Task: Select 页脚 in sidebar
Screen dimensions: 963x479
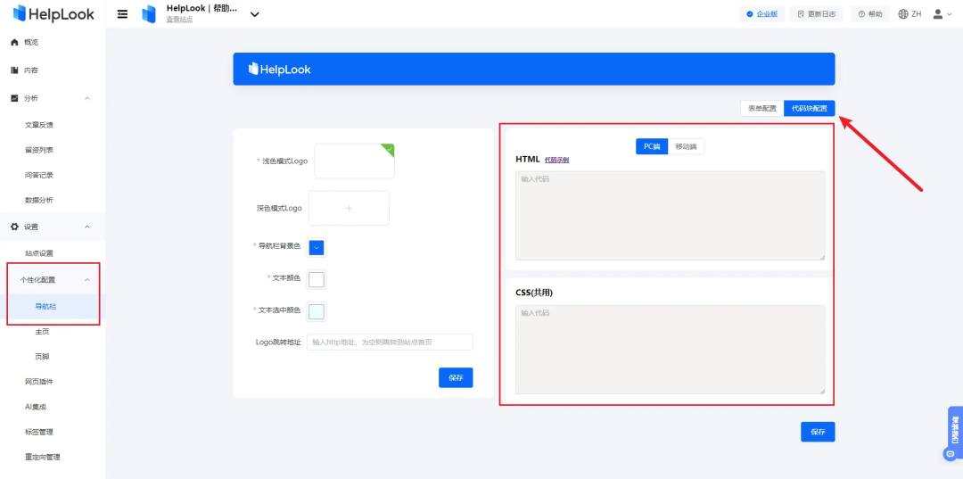Action: click(x=43, y=357)
